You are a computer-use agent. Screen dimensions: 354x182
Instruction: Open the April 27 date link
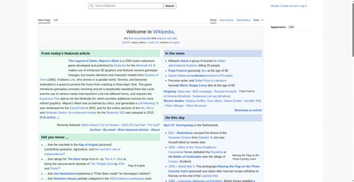tap(169, 125)
